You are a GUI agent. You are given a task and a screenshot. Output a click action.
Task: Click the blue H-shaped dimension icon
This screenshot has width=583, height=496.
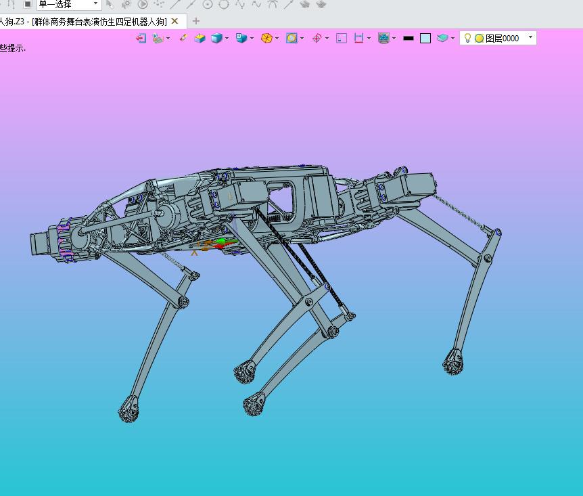(359, 38)
